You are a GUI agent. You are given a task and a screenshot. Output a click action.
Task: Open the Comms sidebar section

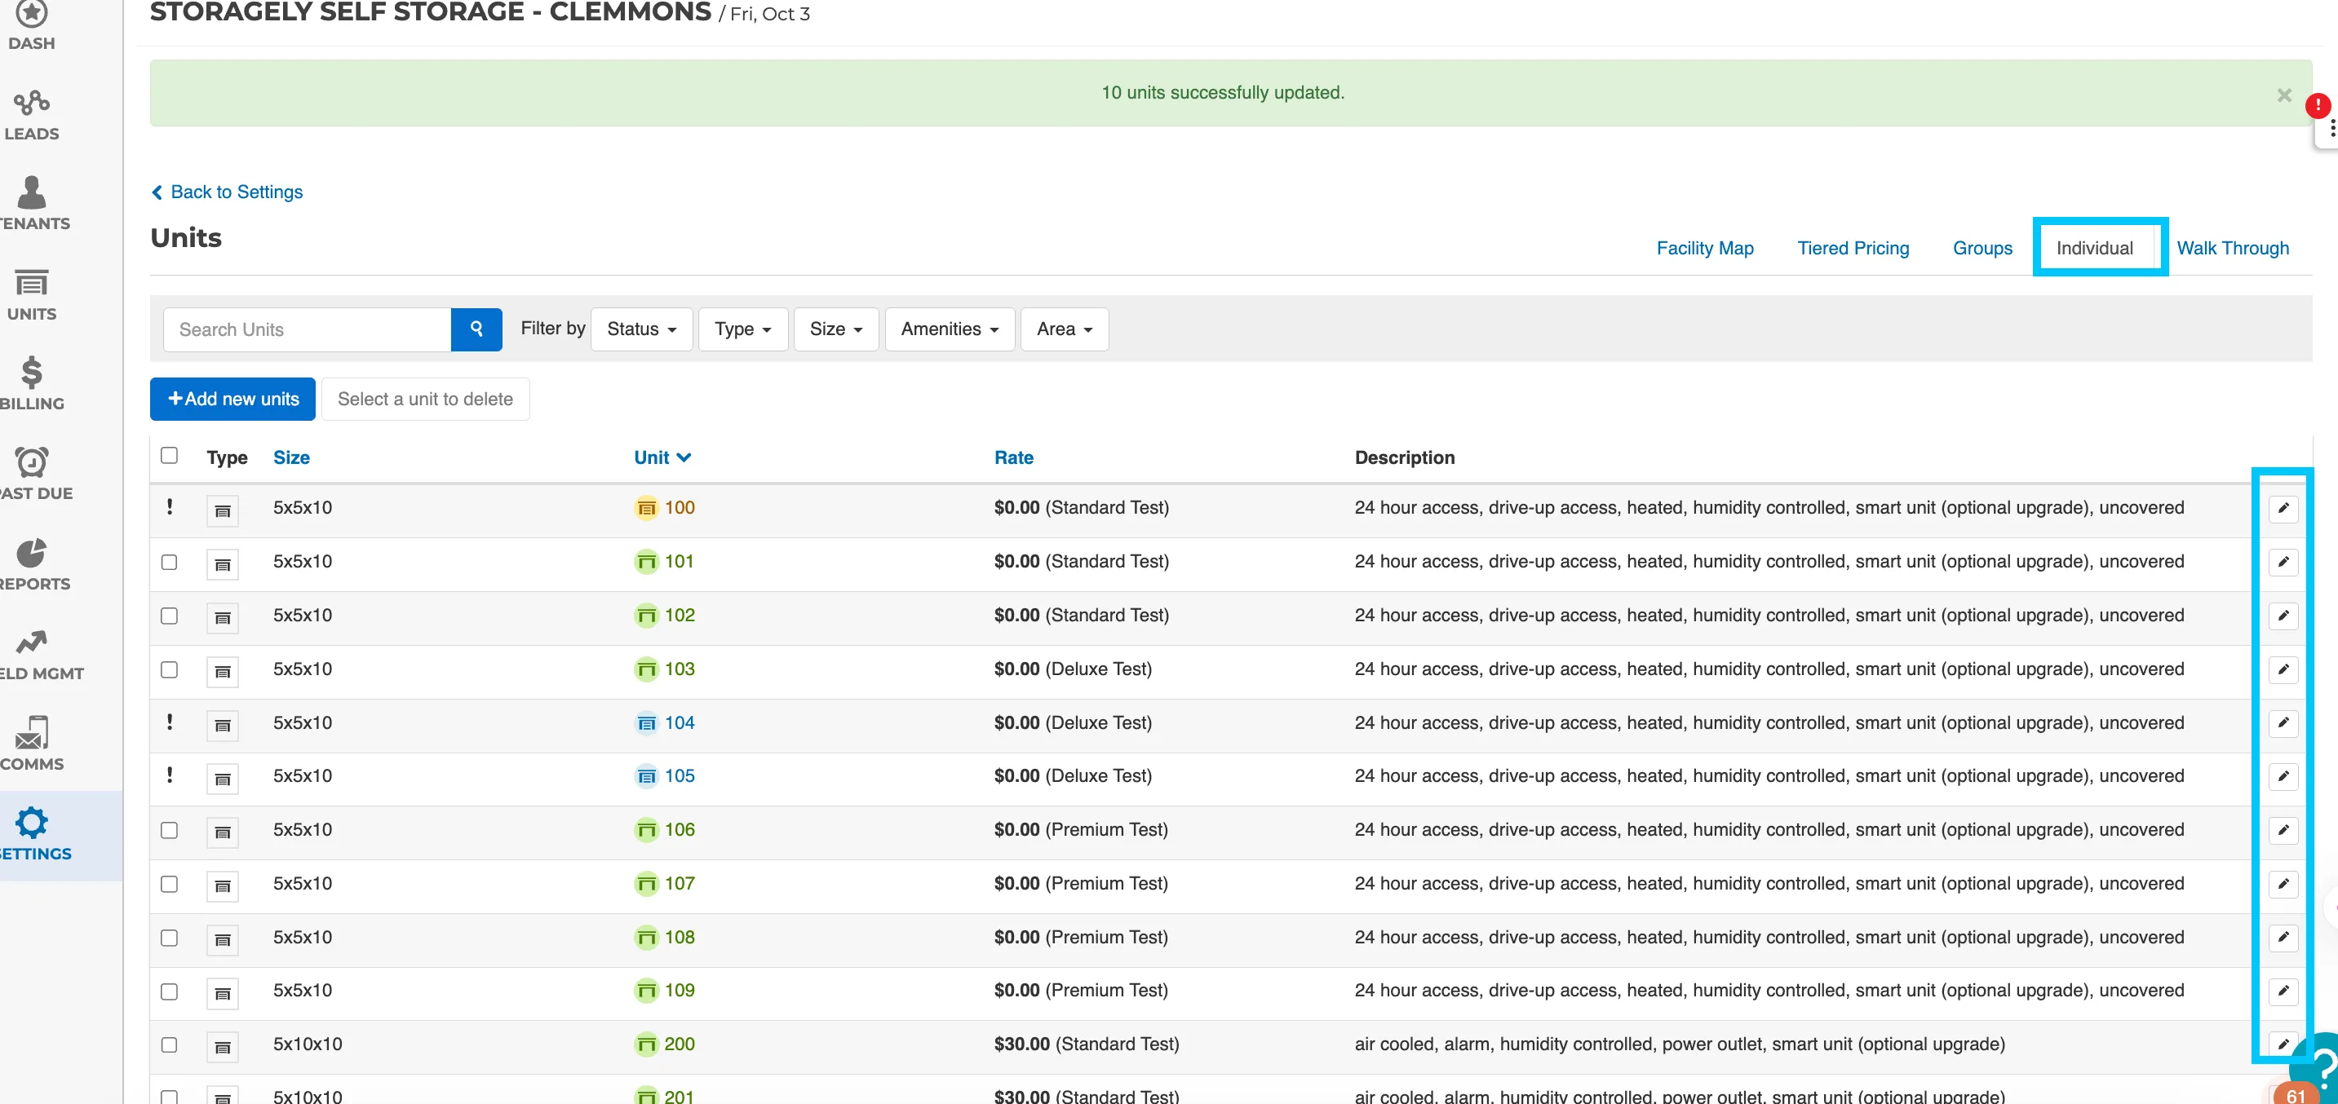32,744
